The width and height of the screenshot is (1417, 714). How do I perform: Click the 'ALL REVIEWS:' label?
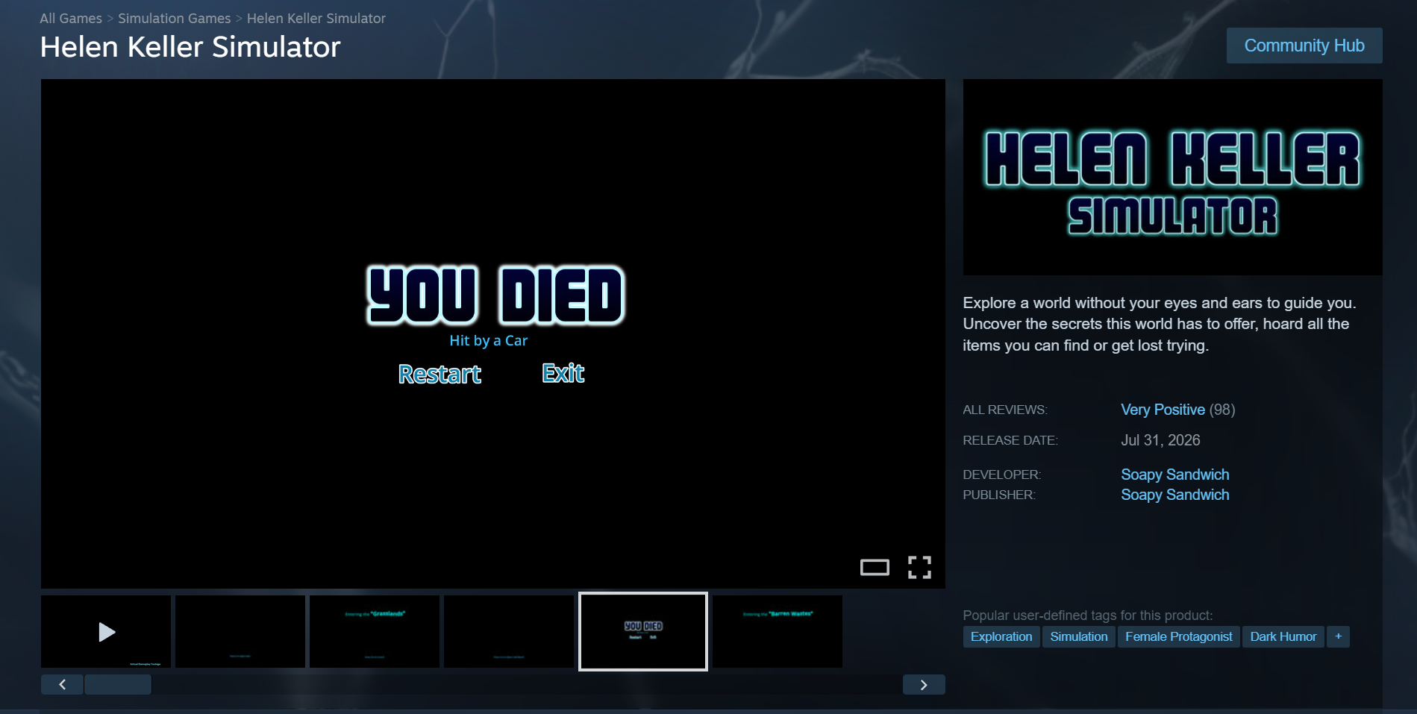[1005, 410]
